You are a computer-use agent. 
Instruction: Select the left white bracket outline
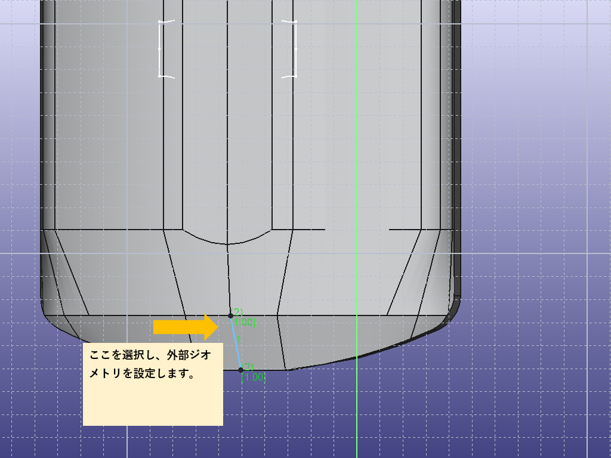coord(161,49)
